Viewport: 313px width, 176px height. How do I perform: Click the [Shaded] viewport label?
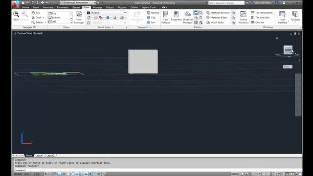tap(38, 33)
